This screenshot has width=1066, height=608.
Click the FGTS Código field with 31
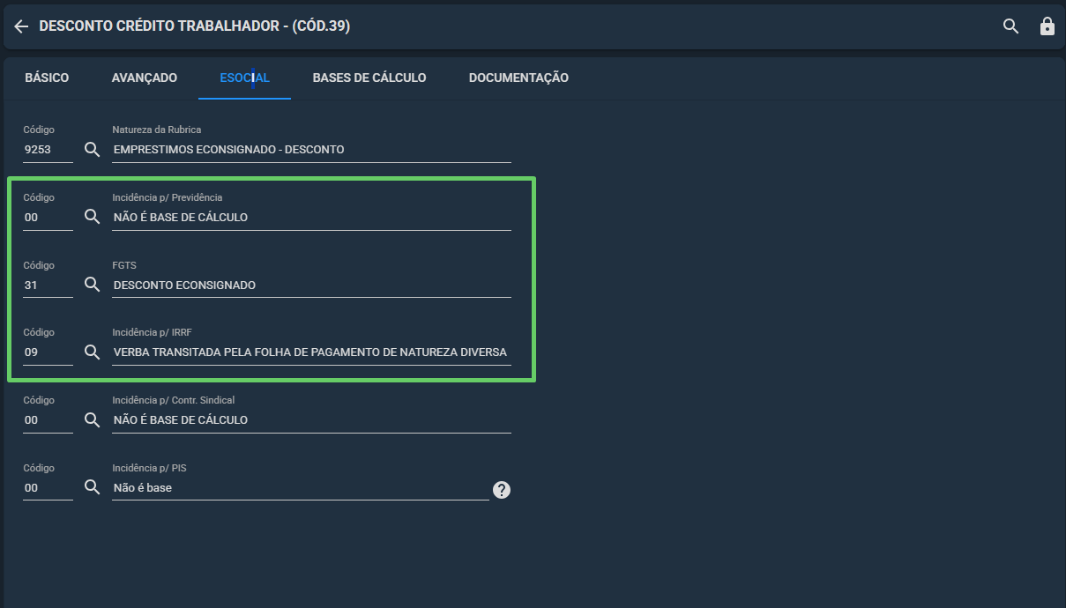[48, 285]
